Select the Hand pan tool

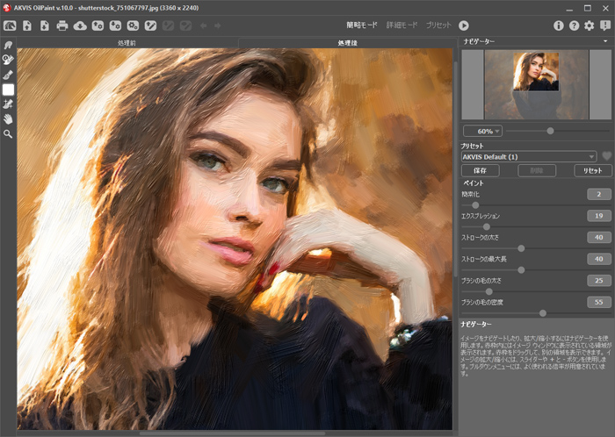(x=8, y=119)
